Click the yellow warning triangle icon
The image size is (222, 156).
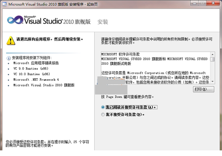coord(11,41)
